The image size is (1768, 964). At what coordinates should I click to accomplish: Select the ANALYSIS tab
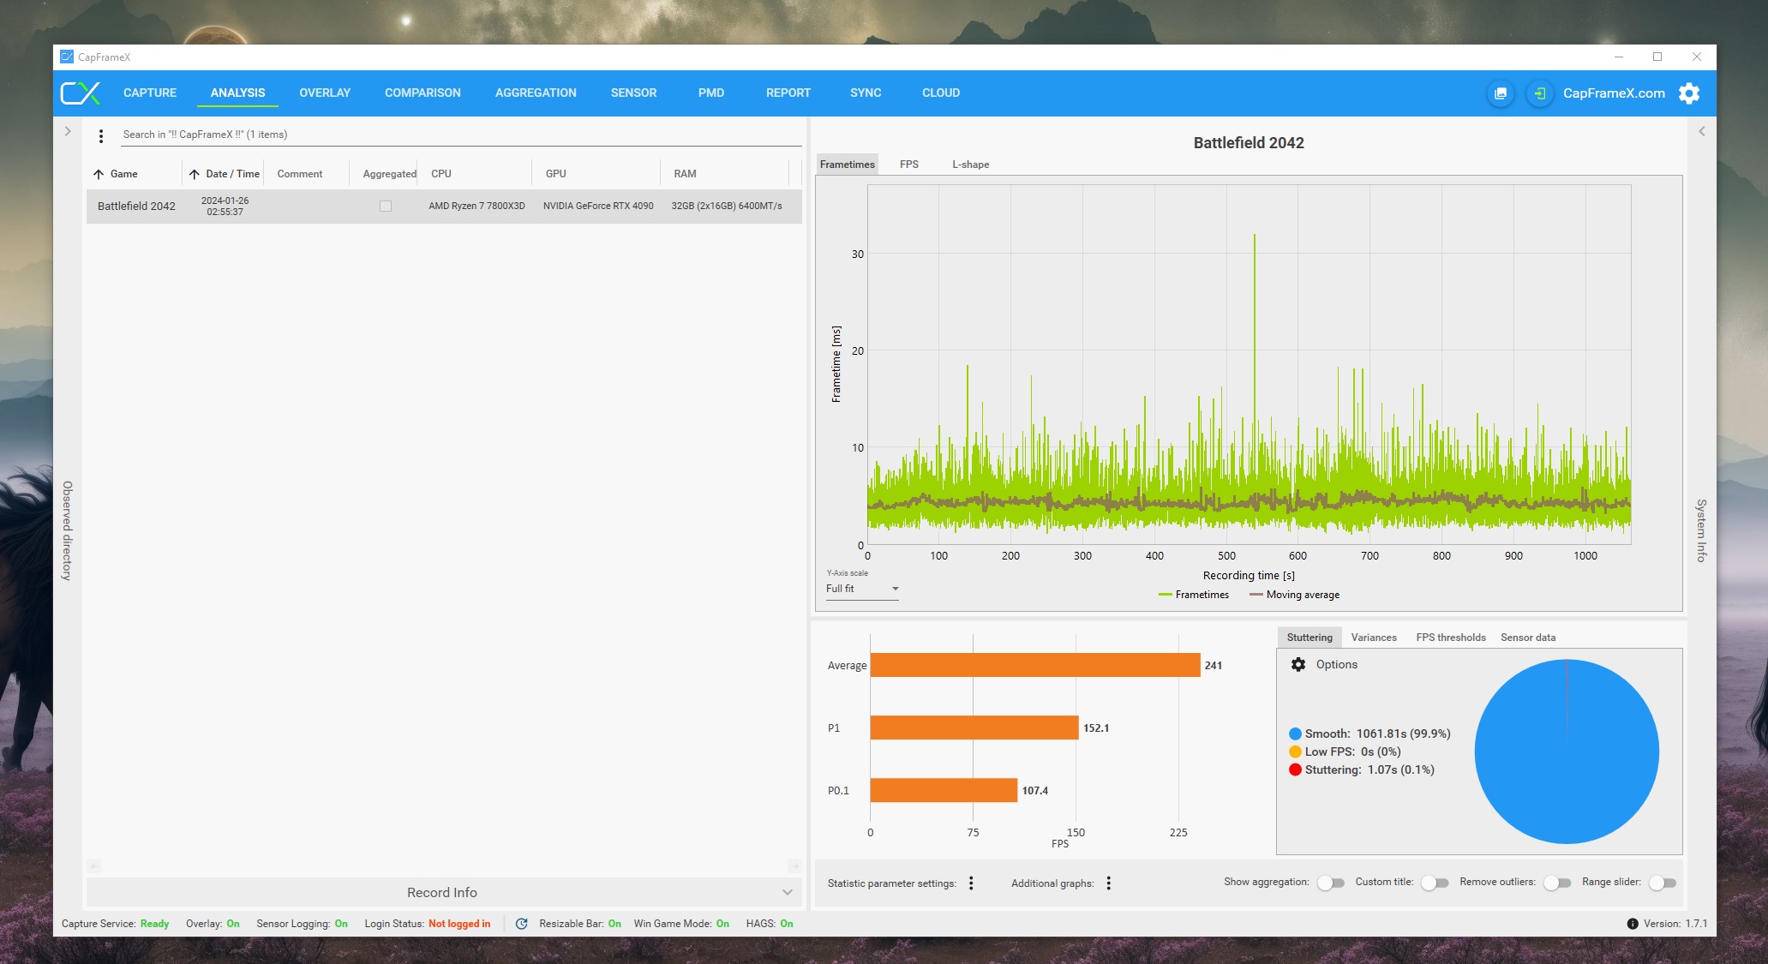pyautogui.click(x=237, y=93)
